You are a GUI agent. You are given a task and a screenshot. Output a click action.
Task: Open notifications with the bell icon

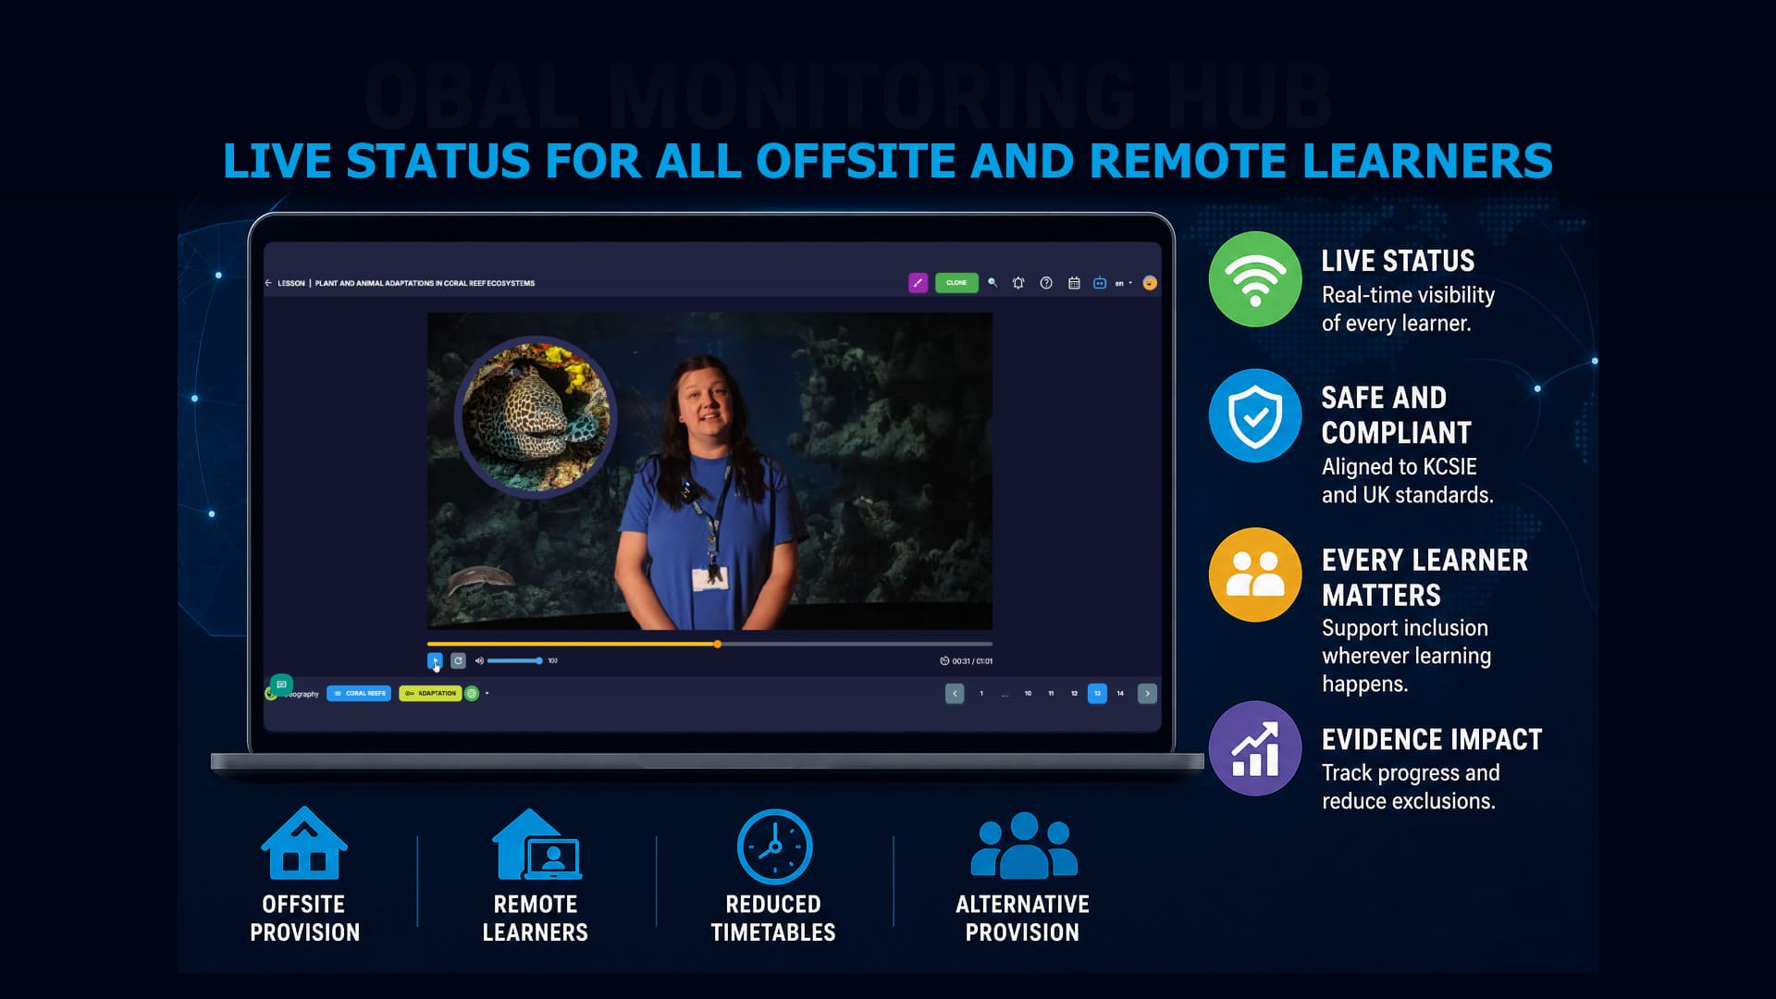1018,283
